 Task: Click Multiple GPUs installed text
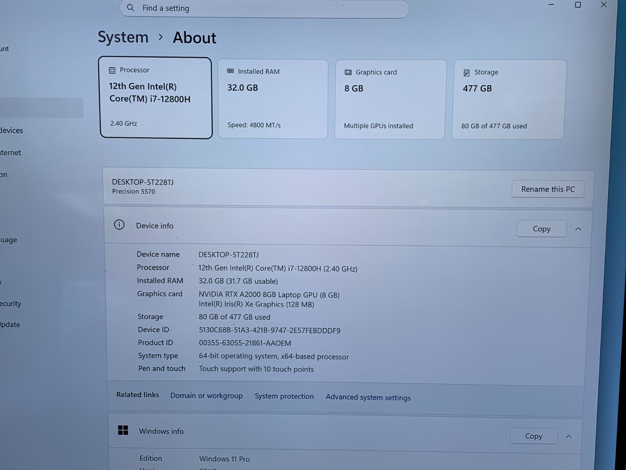[x=378, y=126]
